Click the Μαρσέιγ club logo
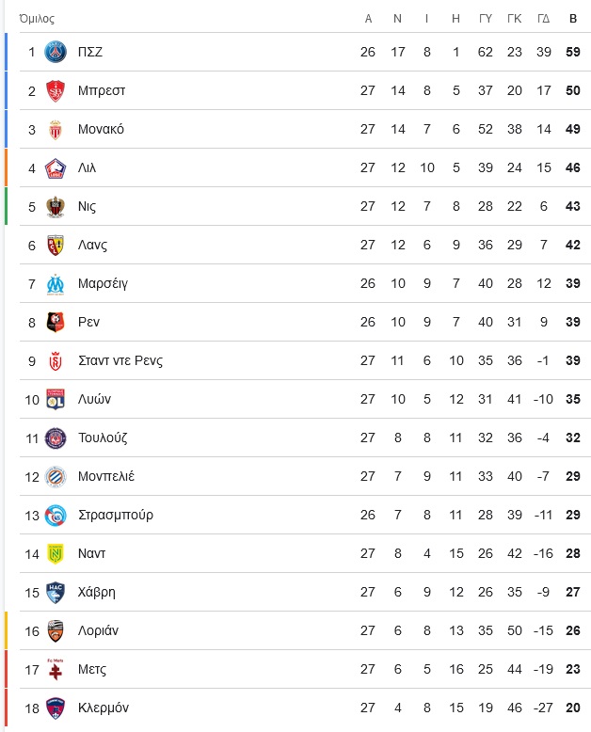591x732 pixels. [56, 284]
